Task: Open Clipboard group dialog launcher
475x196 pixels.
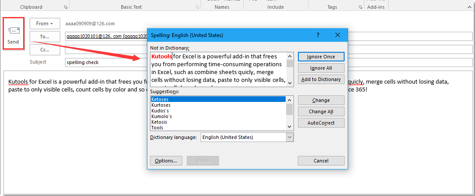Action: coord(65,7)
